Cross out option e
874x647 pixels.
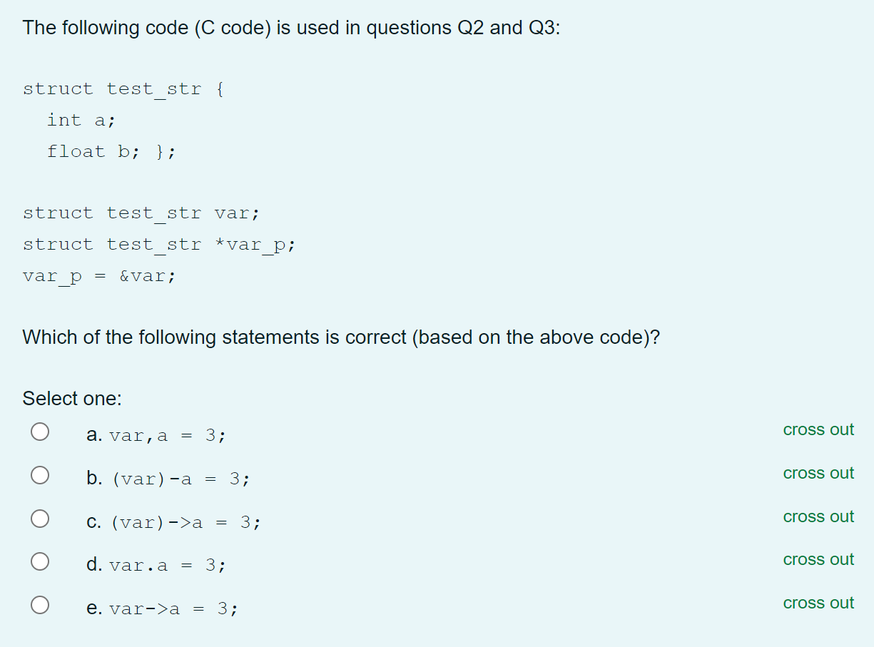818,603
